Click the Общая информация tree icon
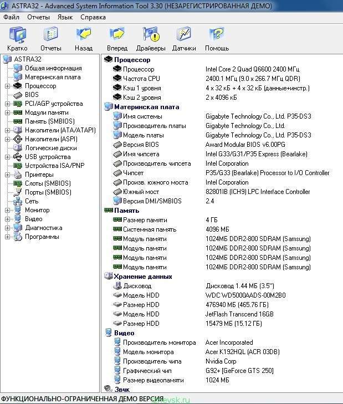This screenshot has height=404, width=343. click(x=18, y=68)
